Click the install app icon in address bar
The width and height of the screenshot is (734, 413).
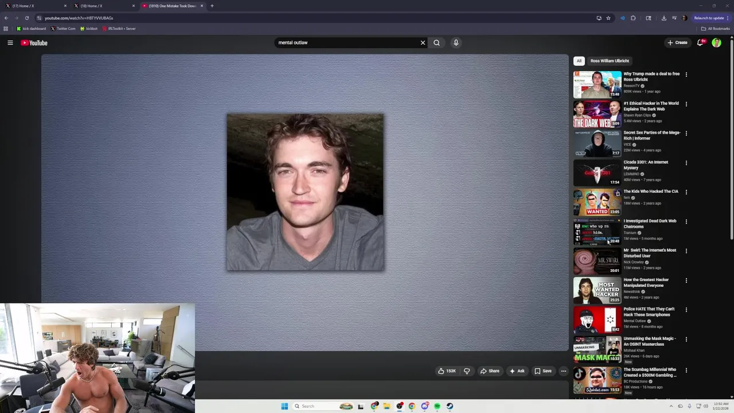599,18
